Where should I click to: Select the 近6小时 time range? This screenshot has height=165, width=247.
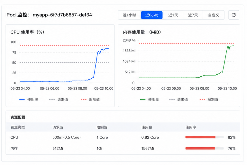152,15
